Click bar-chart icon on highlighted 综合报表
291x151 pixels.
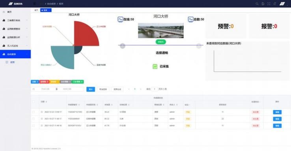[4, 54]
